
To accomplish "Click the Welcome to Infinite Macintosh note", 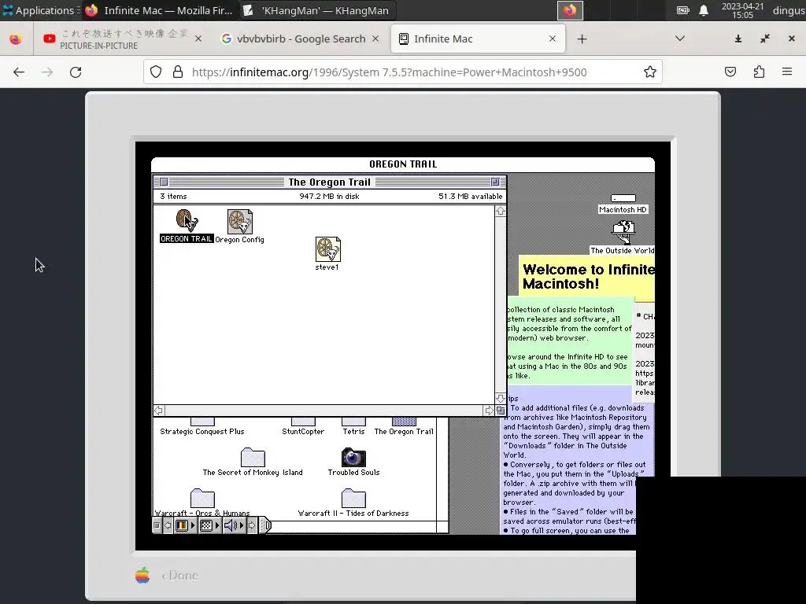I will (x=588, y=277).
